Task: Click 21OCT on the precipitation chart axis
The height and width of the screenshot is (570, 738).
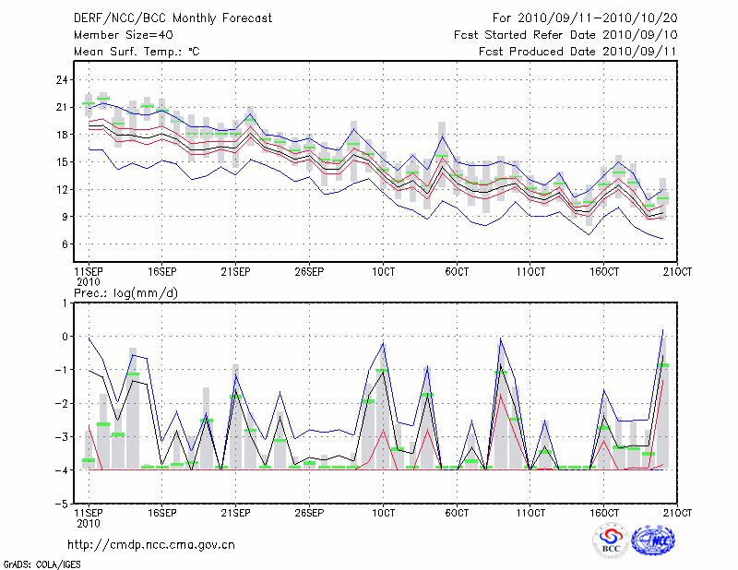Action: 678,513
